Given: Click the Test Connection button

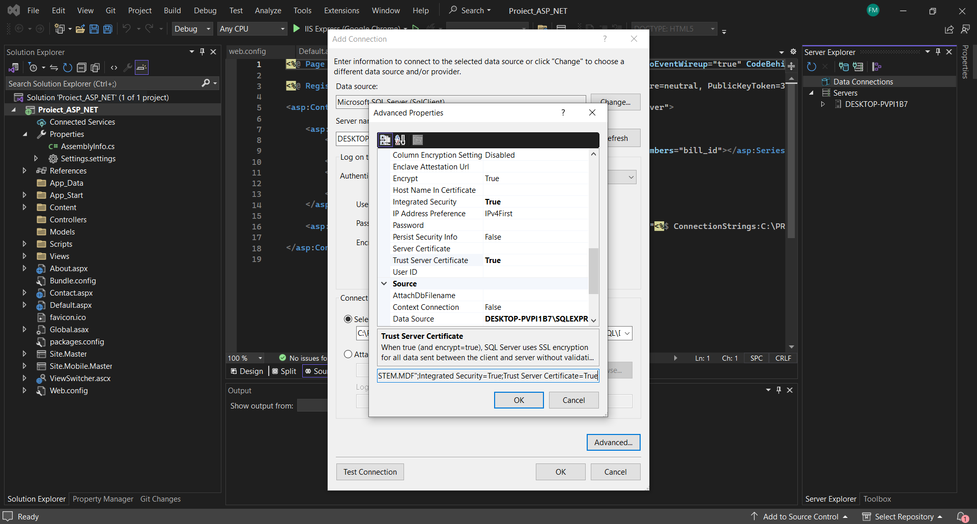Looking at the screenshot, I should click(x=370, y=472).
